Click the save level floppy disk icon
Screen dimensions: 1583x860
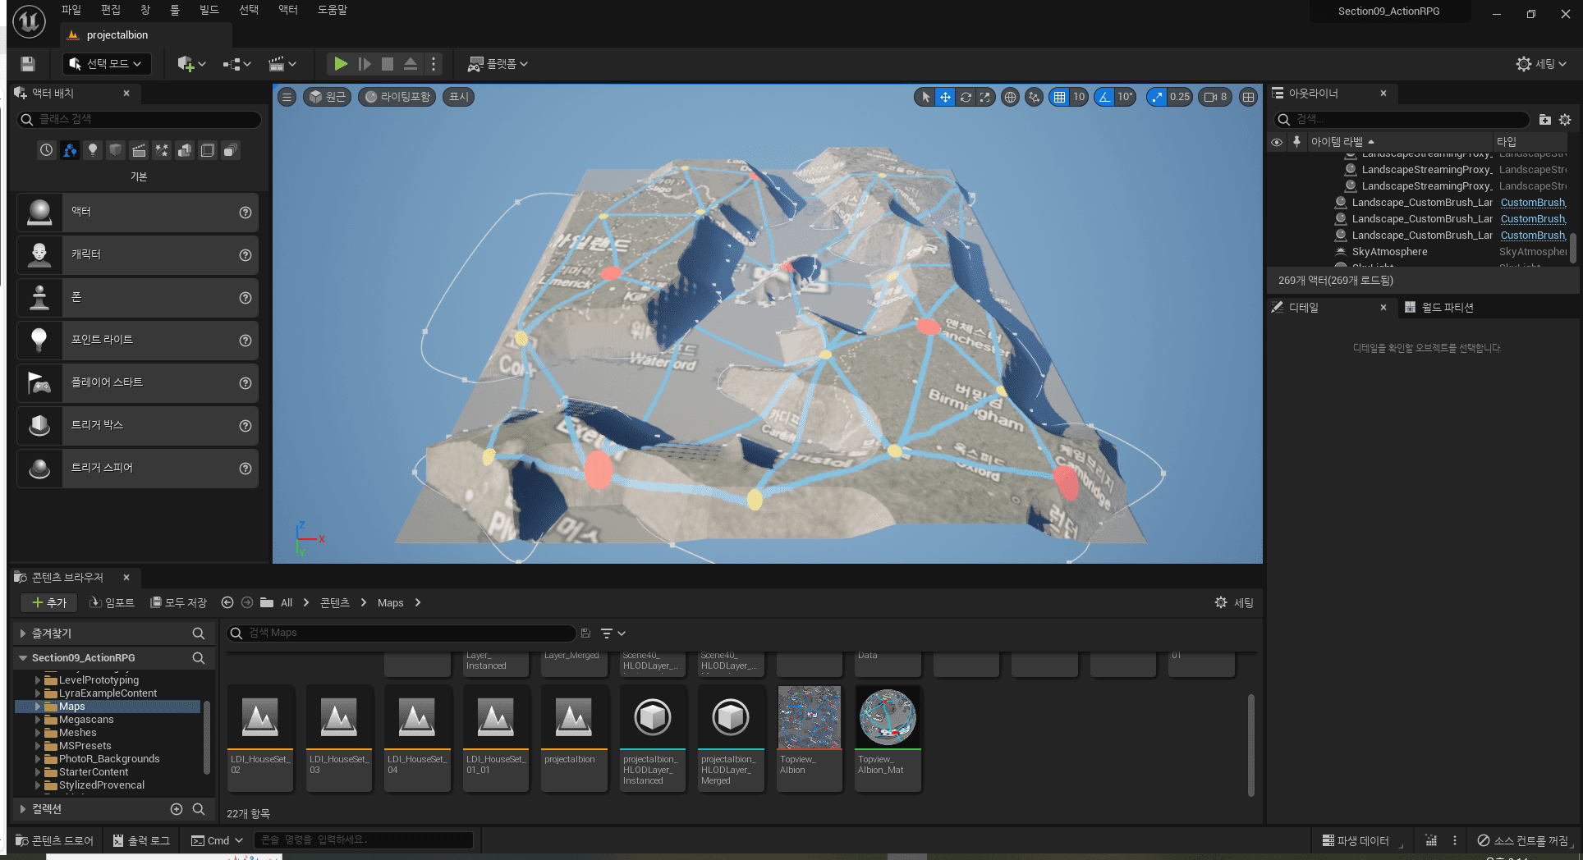click(28, 64)
